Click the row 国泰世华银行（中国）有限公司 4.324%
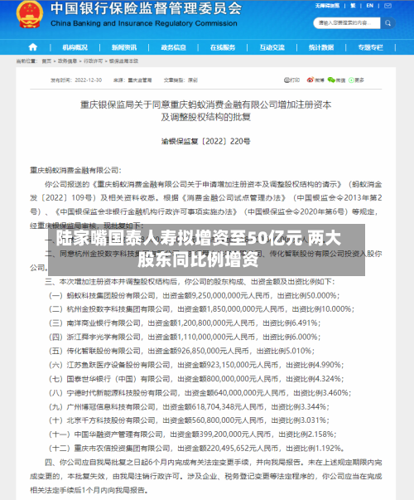 (196, 379)
